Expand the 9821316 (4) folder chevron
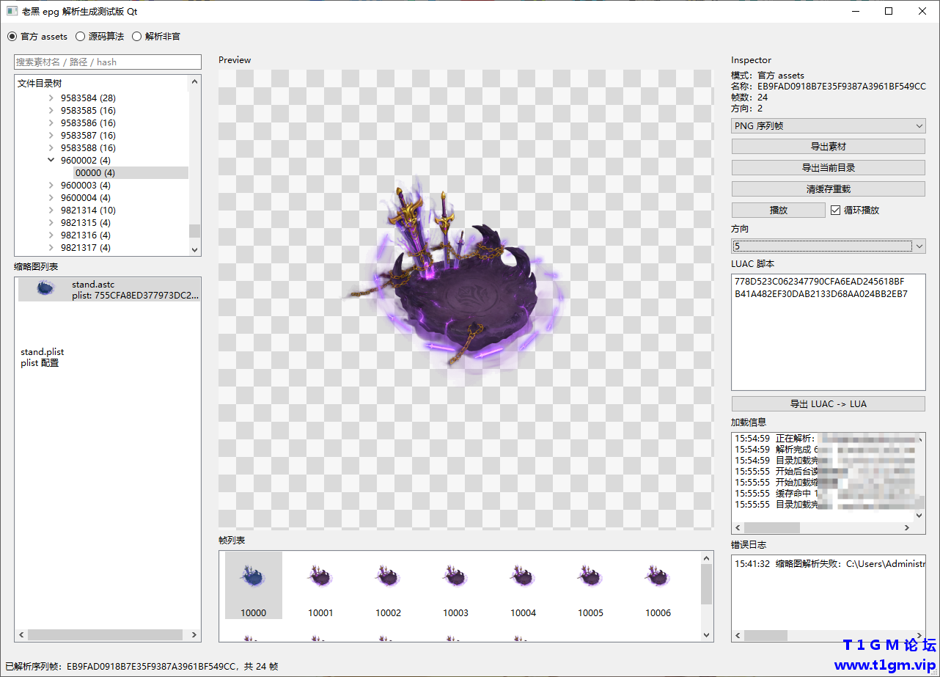 point(51,235)
